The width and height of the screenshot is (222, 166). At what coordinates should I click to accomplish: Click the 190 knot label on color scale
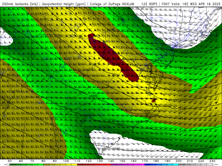tap(167, 161)
